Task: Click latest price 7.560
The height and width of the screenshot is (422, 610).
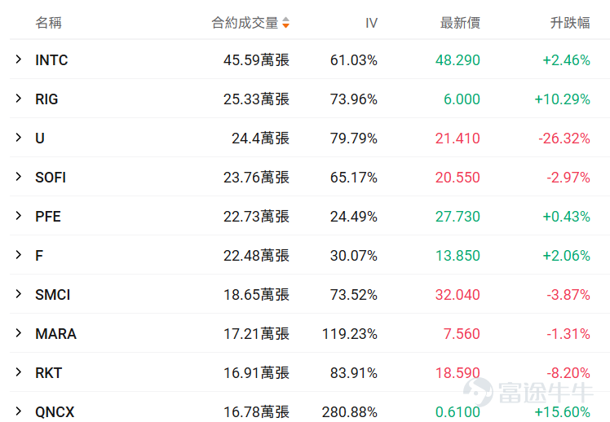Action: click(462, 334)
